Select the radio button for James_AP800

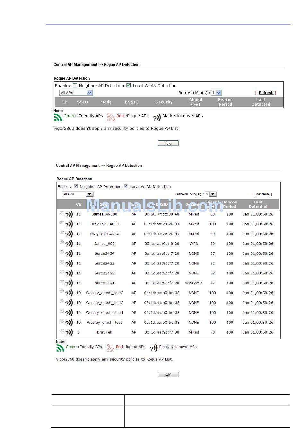tap(62, 213)
